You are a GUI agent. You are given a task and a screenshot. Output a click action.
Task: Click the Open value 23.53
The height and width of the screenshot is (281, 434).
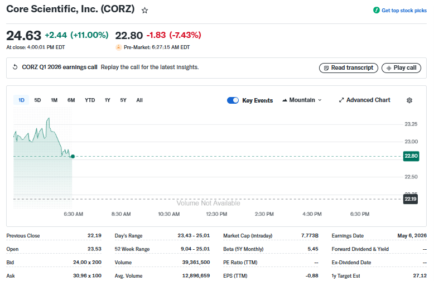pos(94,249)
